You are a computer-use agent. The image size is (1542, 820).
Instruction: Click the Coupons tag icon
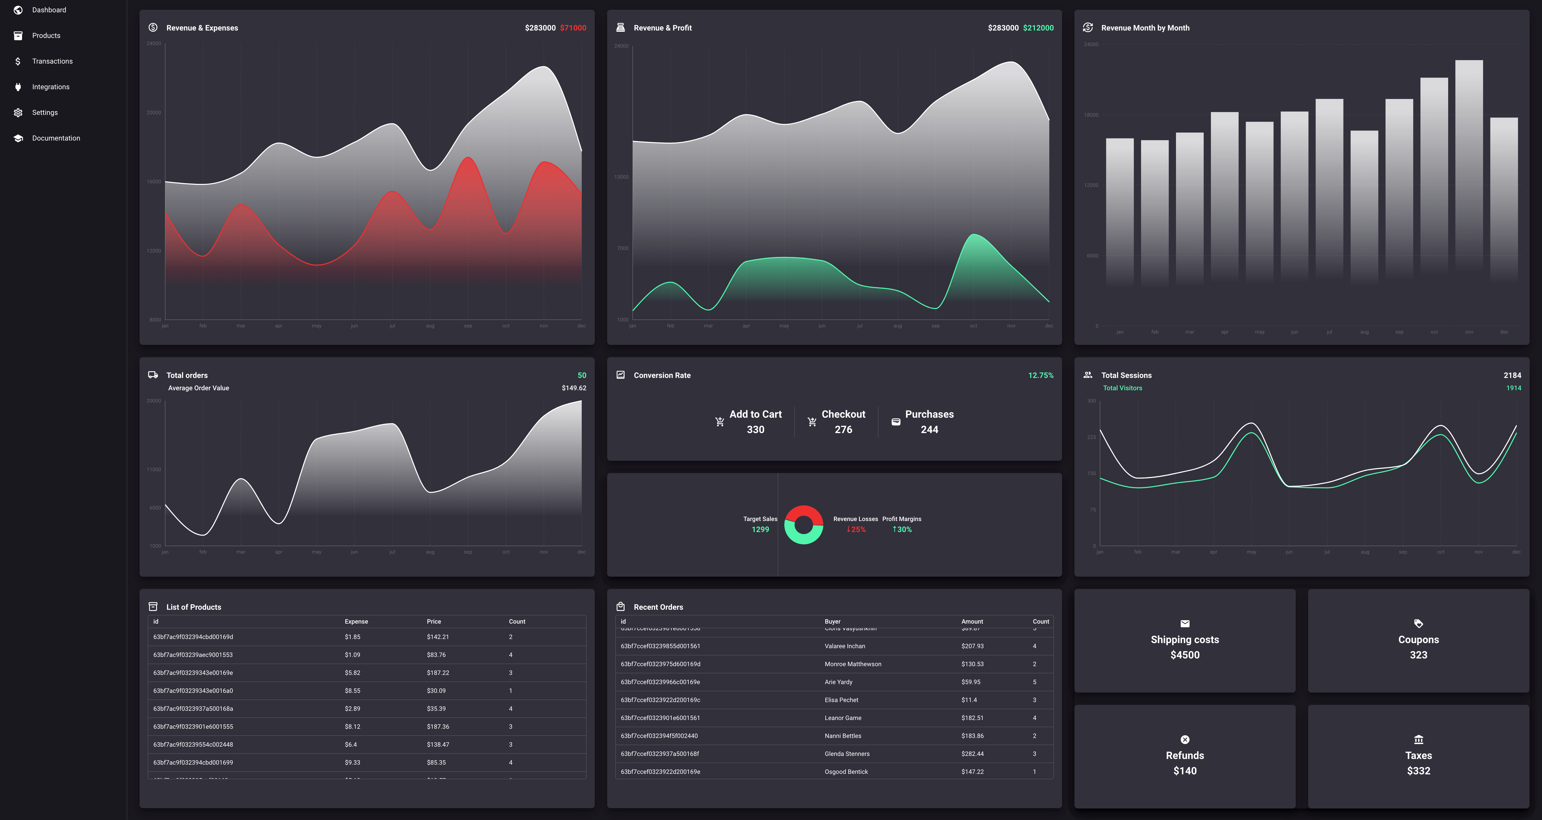(x=1418, y=624)
